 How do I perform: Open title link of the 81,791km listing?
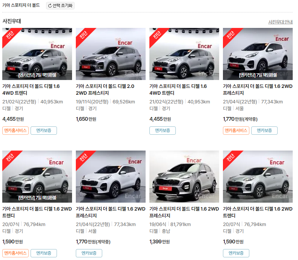184,212
